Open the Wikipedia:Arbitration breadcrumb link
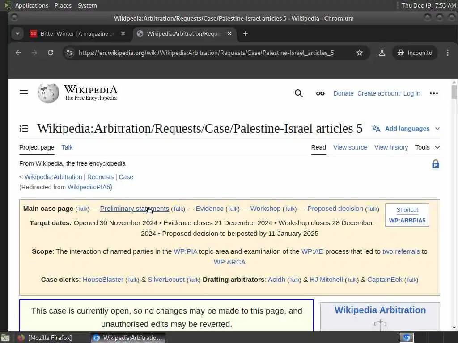The image size is (458, 343). 53,177
